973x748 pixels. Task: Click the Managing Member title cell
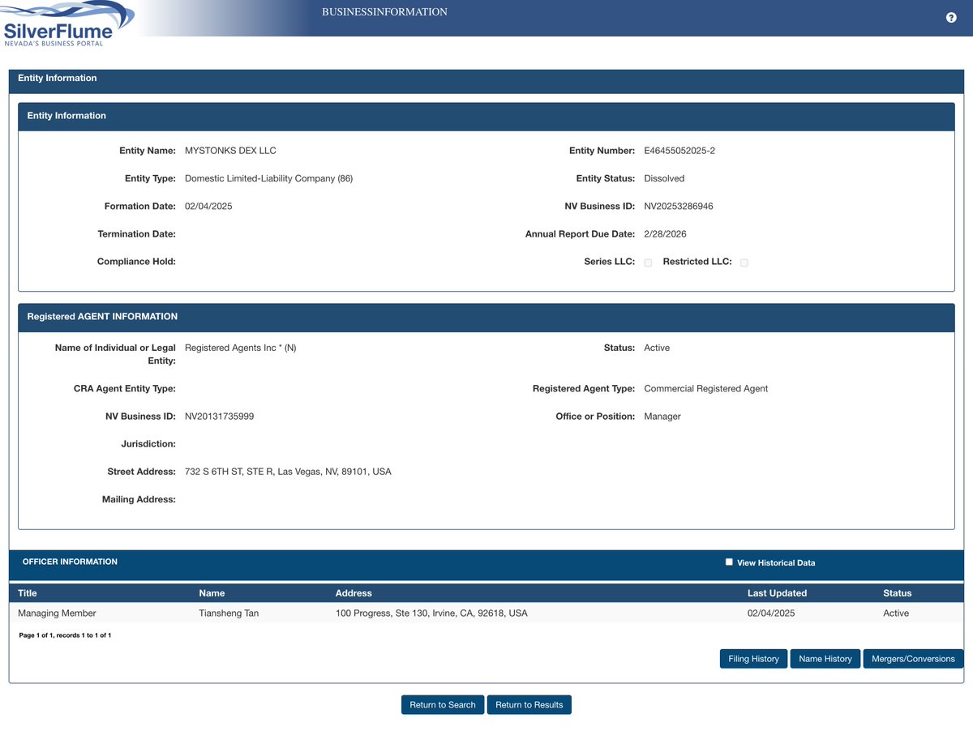[57, 613]
